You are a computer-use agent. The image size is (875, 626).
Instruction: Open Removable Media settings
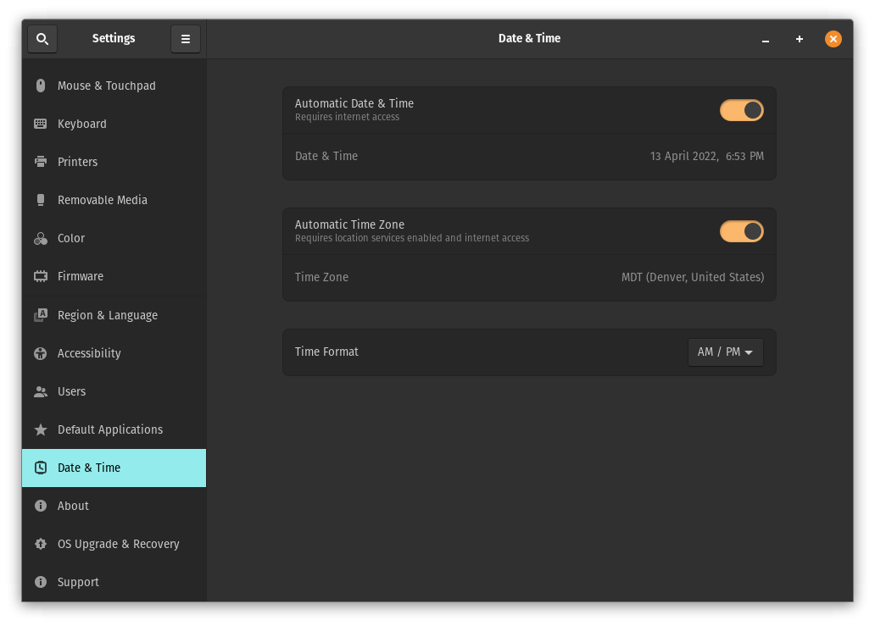click(114, 200)
